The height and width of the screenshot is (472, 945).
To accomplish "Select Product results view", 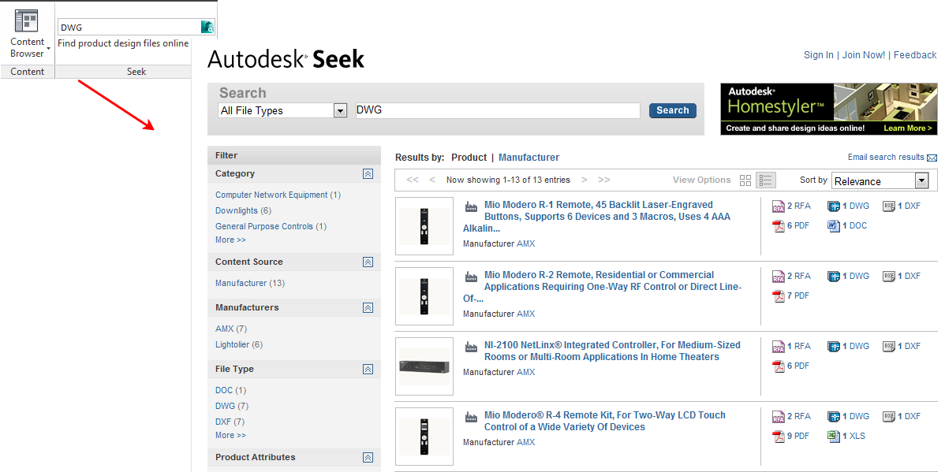I will click(469, 158).
